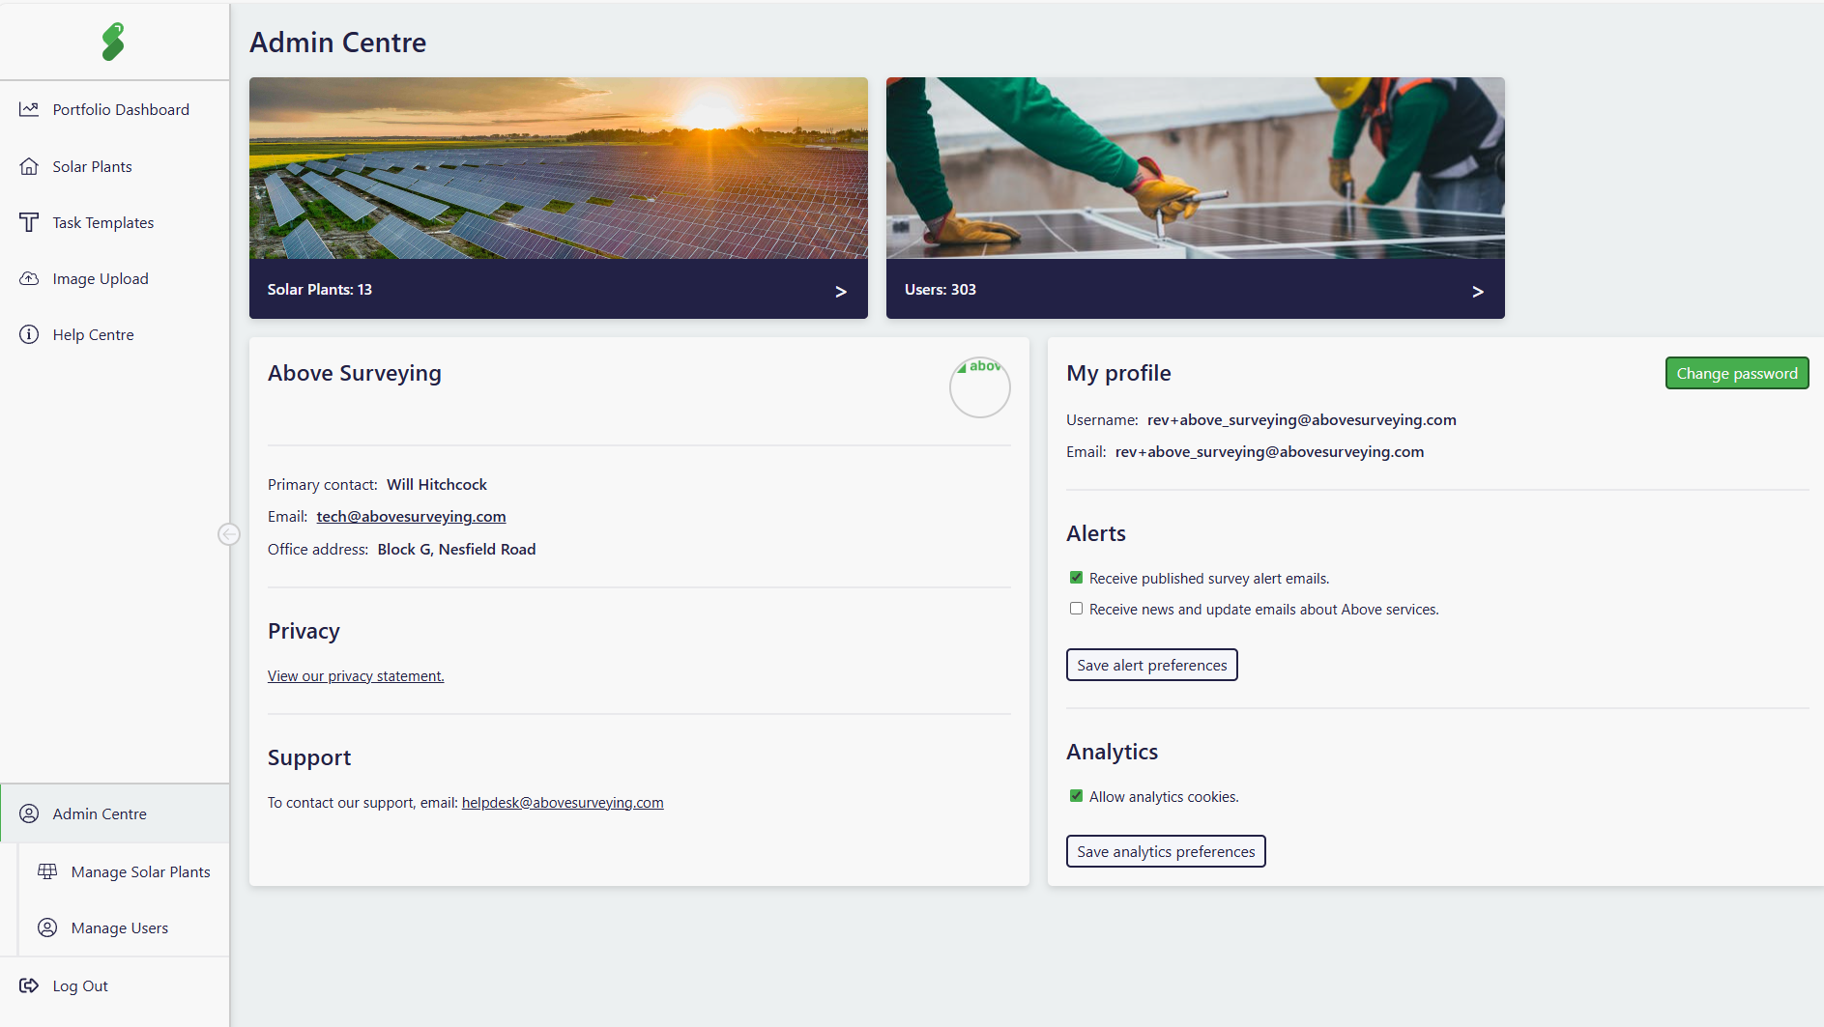The image size is (1824, 1027).
Task: Click the Image Upload cloud icon
Action: 29,278
